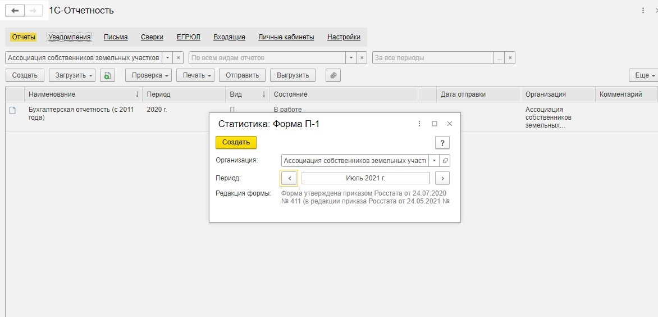Expand the По всем видам отчетов dropdown
The image size is (658, 317).
tap(351, 58)
